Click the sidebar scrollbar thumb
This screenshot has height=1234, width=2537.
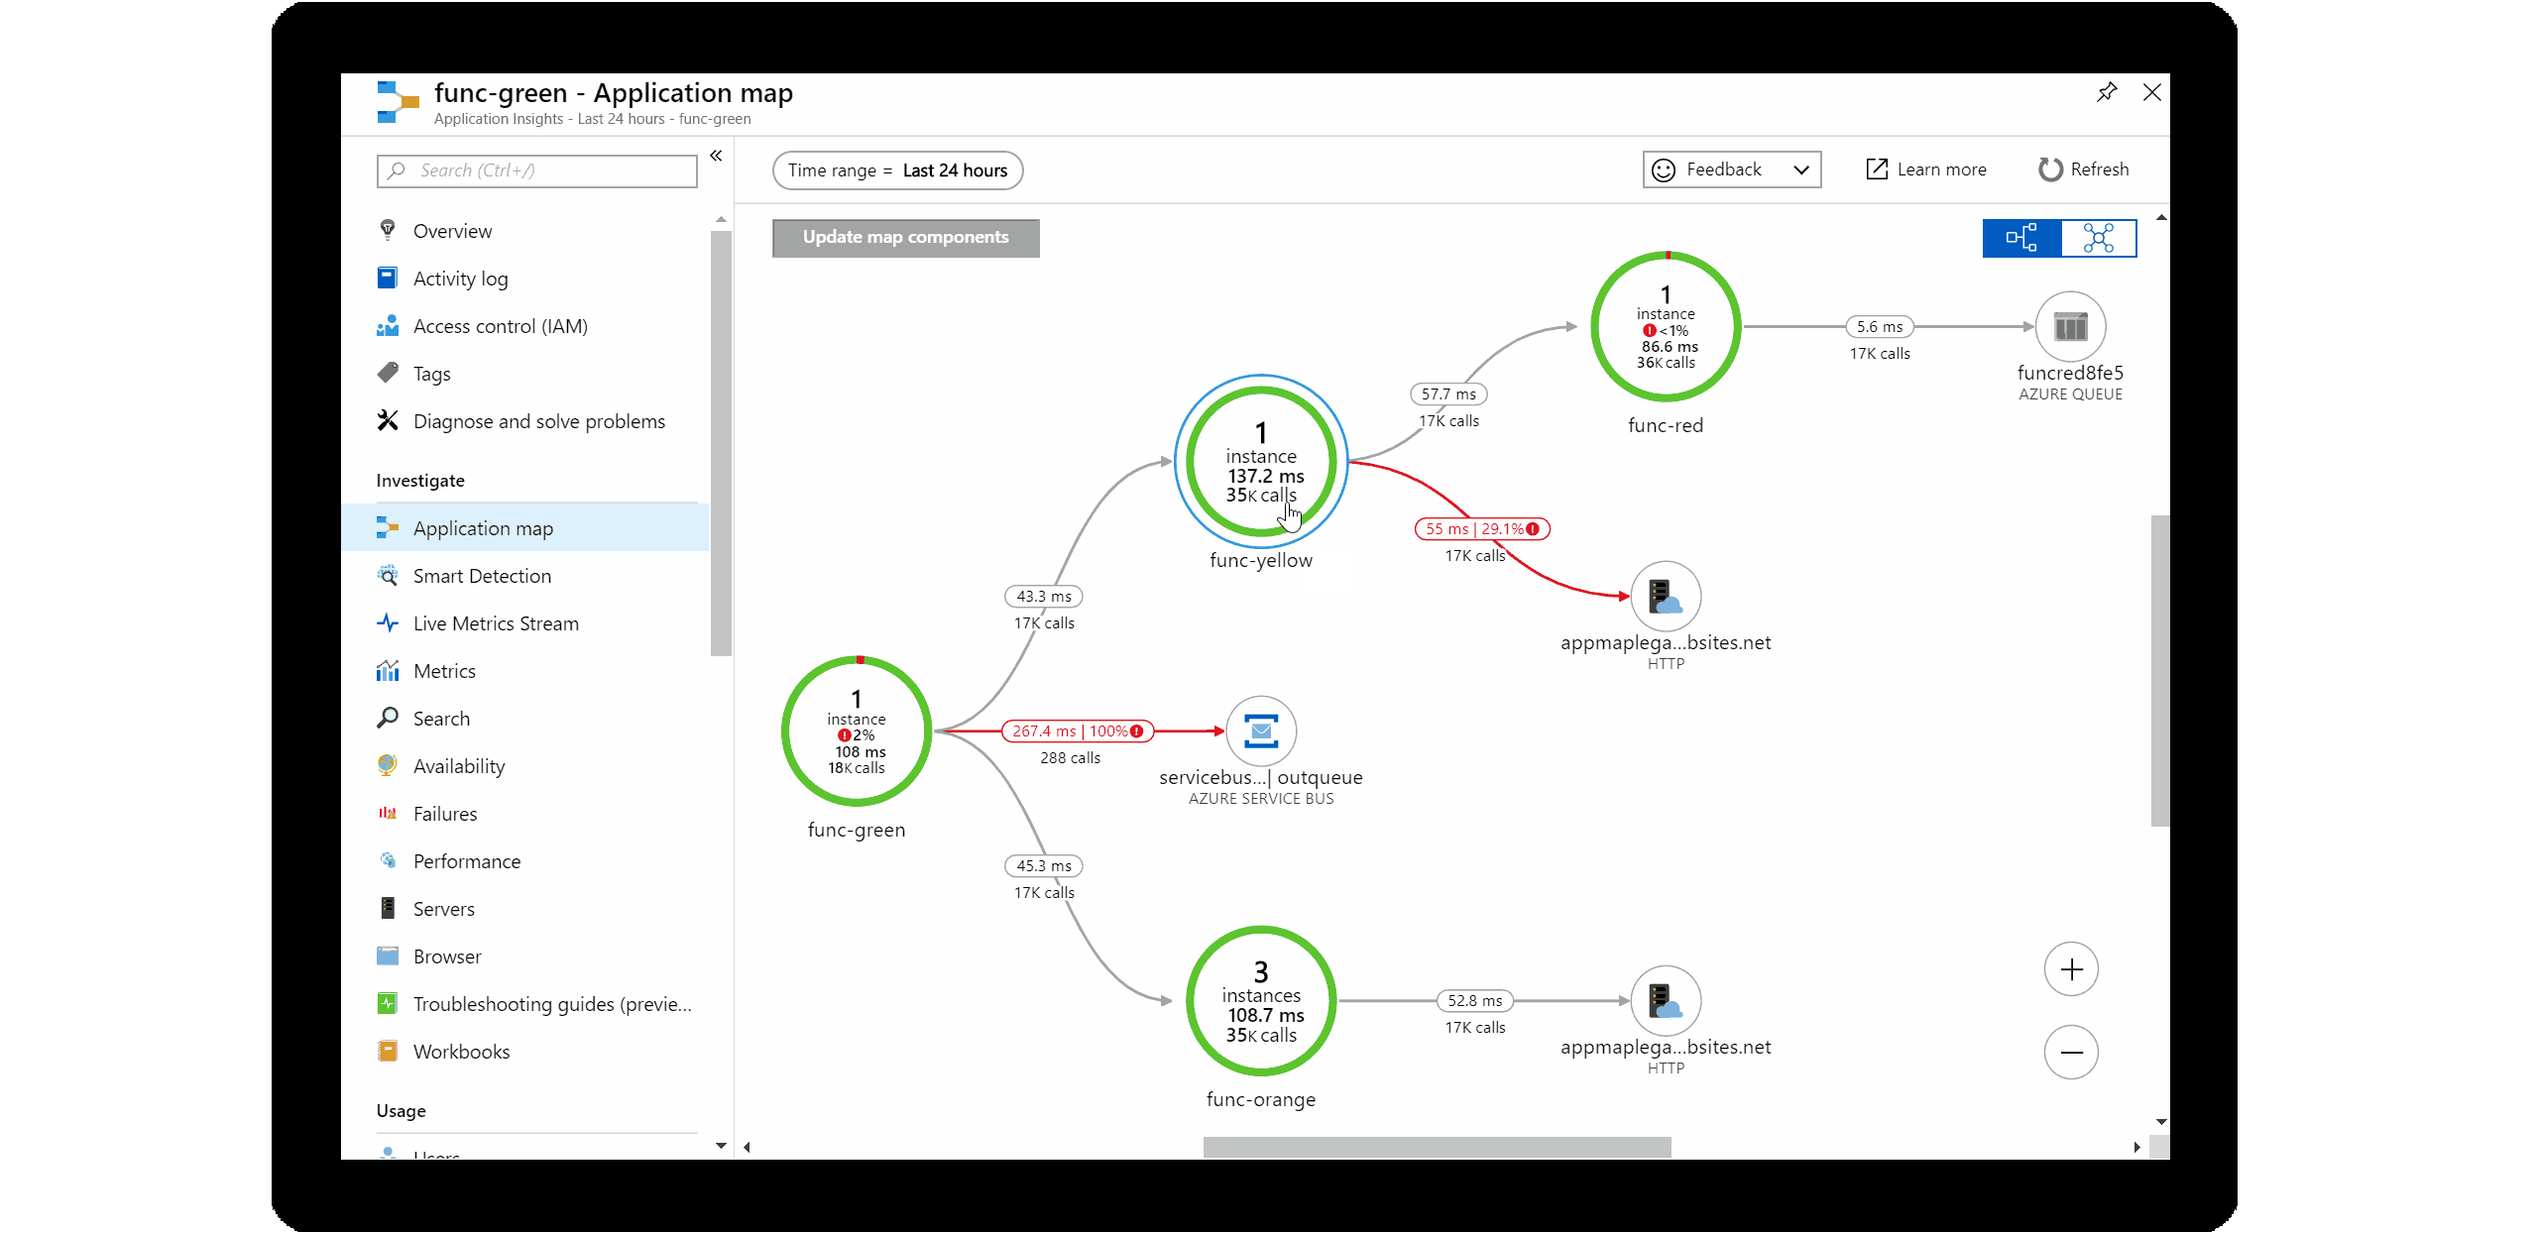(x=721, y=443)
